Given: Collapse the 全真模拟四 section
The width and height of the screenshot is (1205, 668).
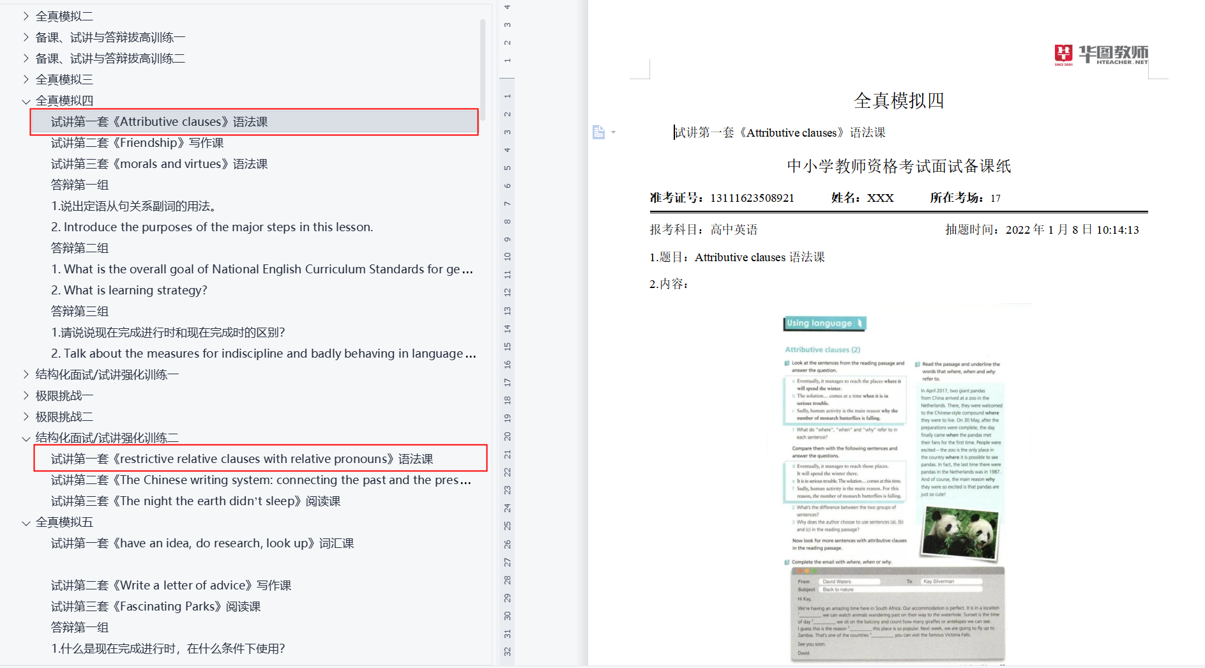Looking at the screenshot, I should click(x=26, y=101).
